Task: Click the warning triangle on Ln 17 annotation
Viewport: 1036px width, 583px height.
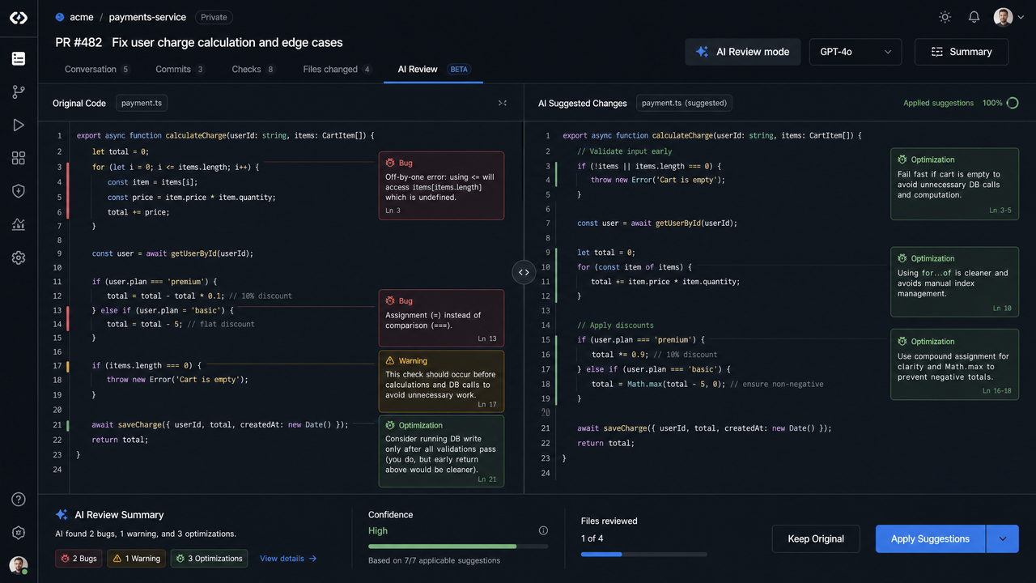Action: pyautogui.click(x=390, y=360)
